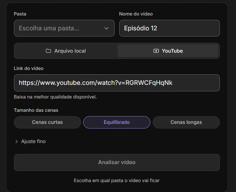Switch to the 'Arquivo local' tab
This screenshot has height=192, width=236.
[x=66, y=51]
